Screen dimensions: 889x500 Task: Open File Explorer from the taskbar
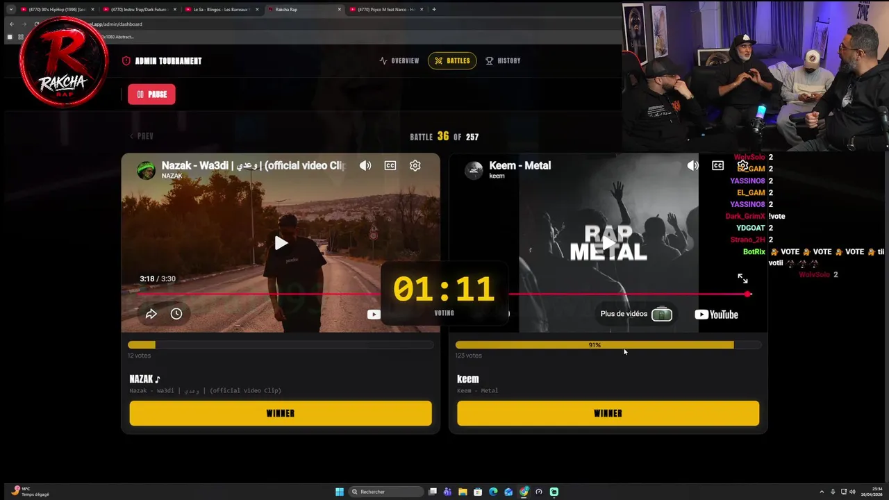tap(463, 492)
